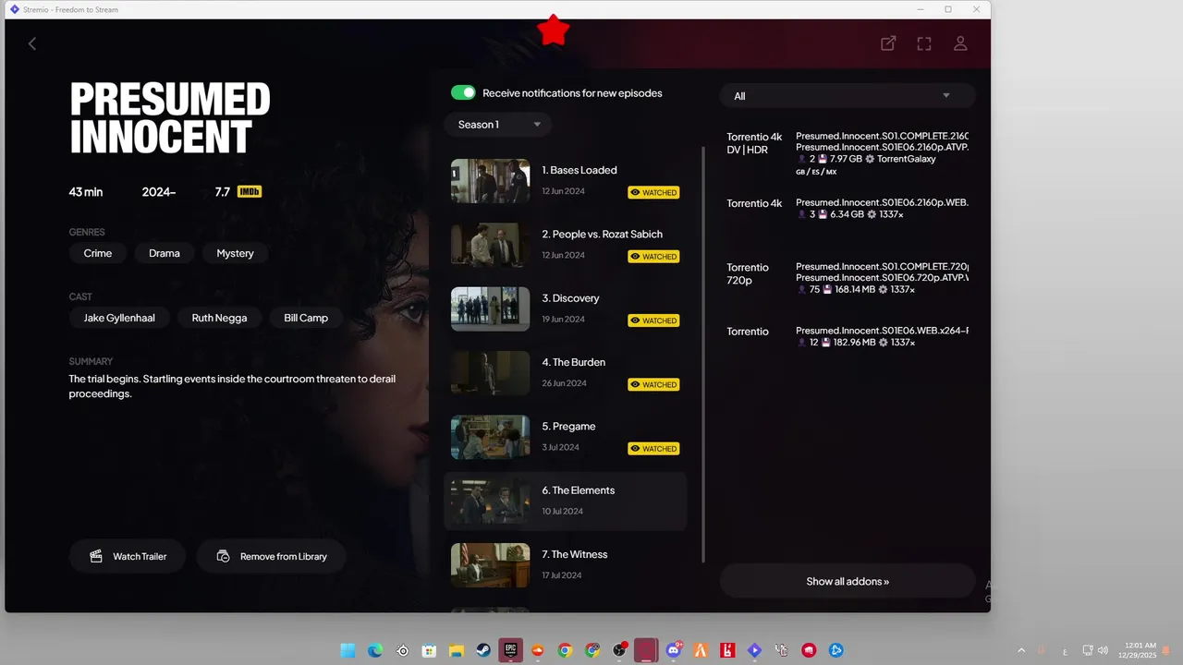Image resolution: width=1183 pixels, height=665 pixels.
Task: Click thumbnail of The Elements episode
Action: coord(490,502)
